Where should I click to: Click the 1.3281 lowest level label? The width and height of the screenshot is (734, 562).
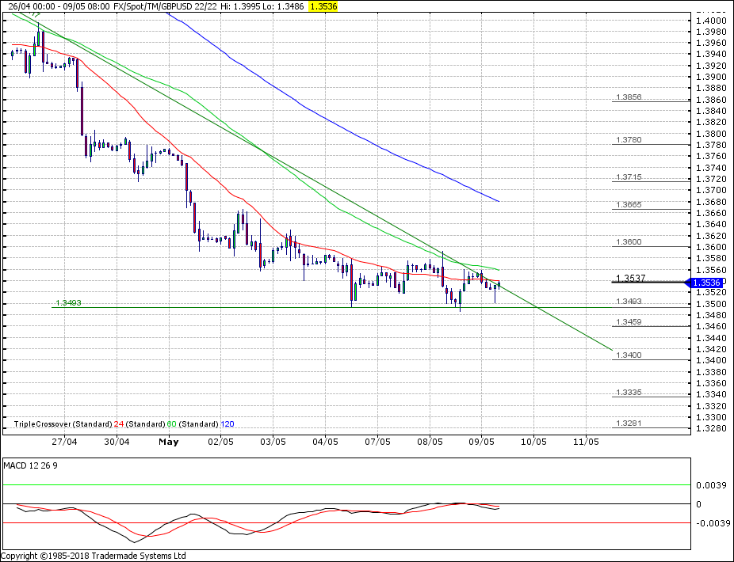(628, 423)
